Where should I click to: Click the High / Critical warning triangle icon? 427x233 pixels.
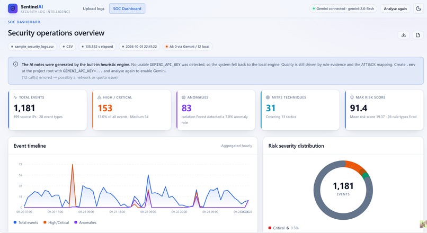click(x=100, y=97)
